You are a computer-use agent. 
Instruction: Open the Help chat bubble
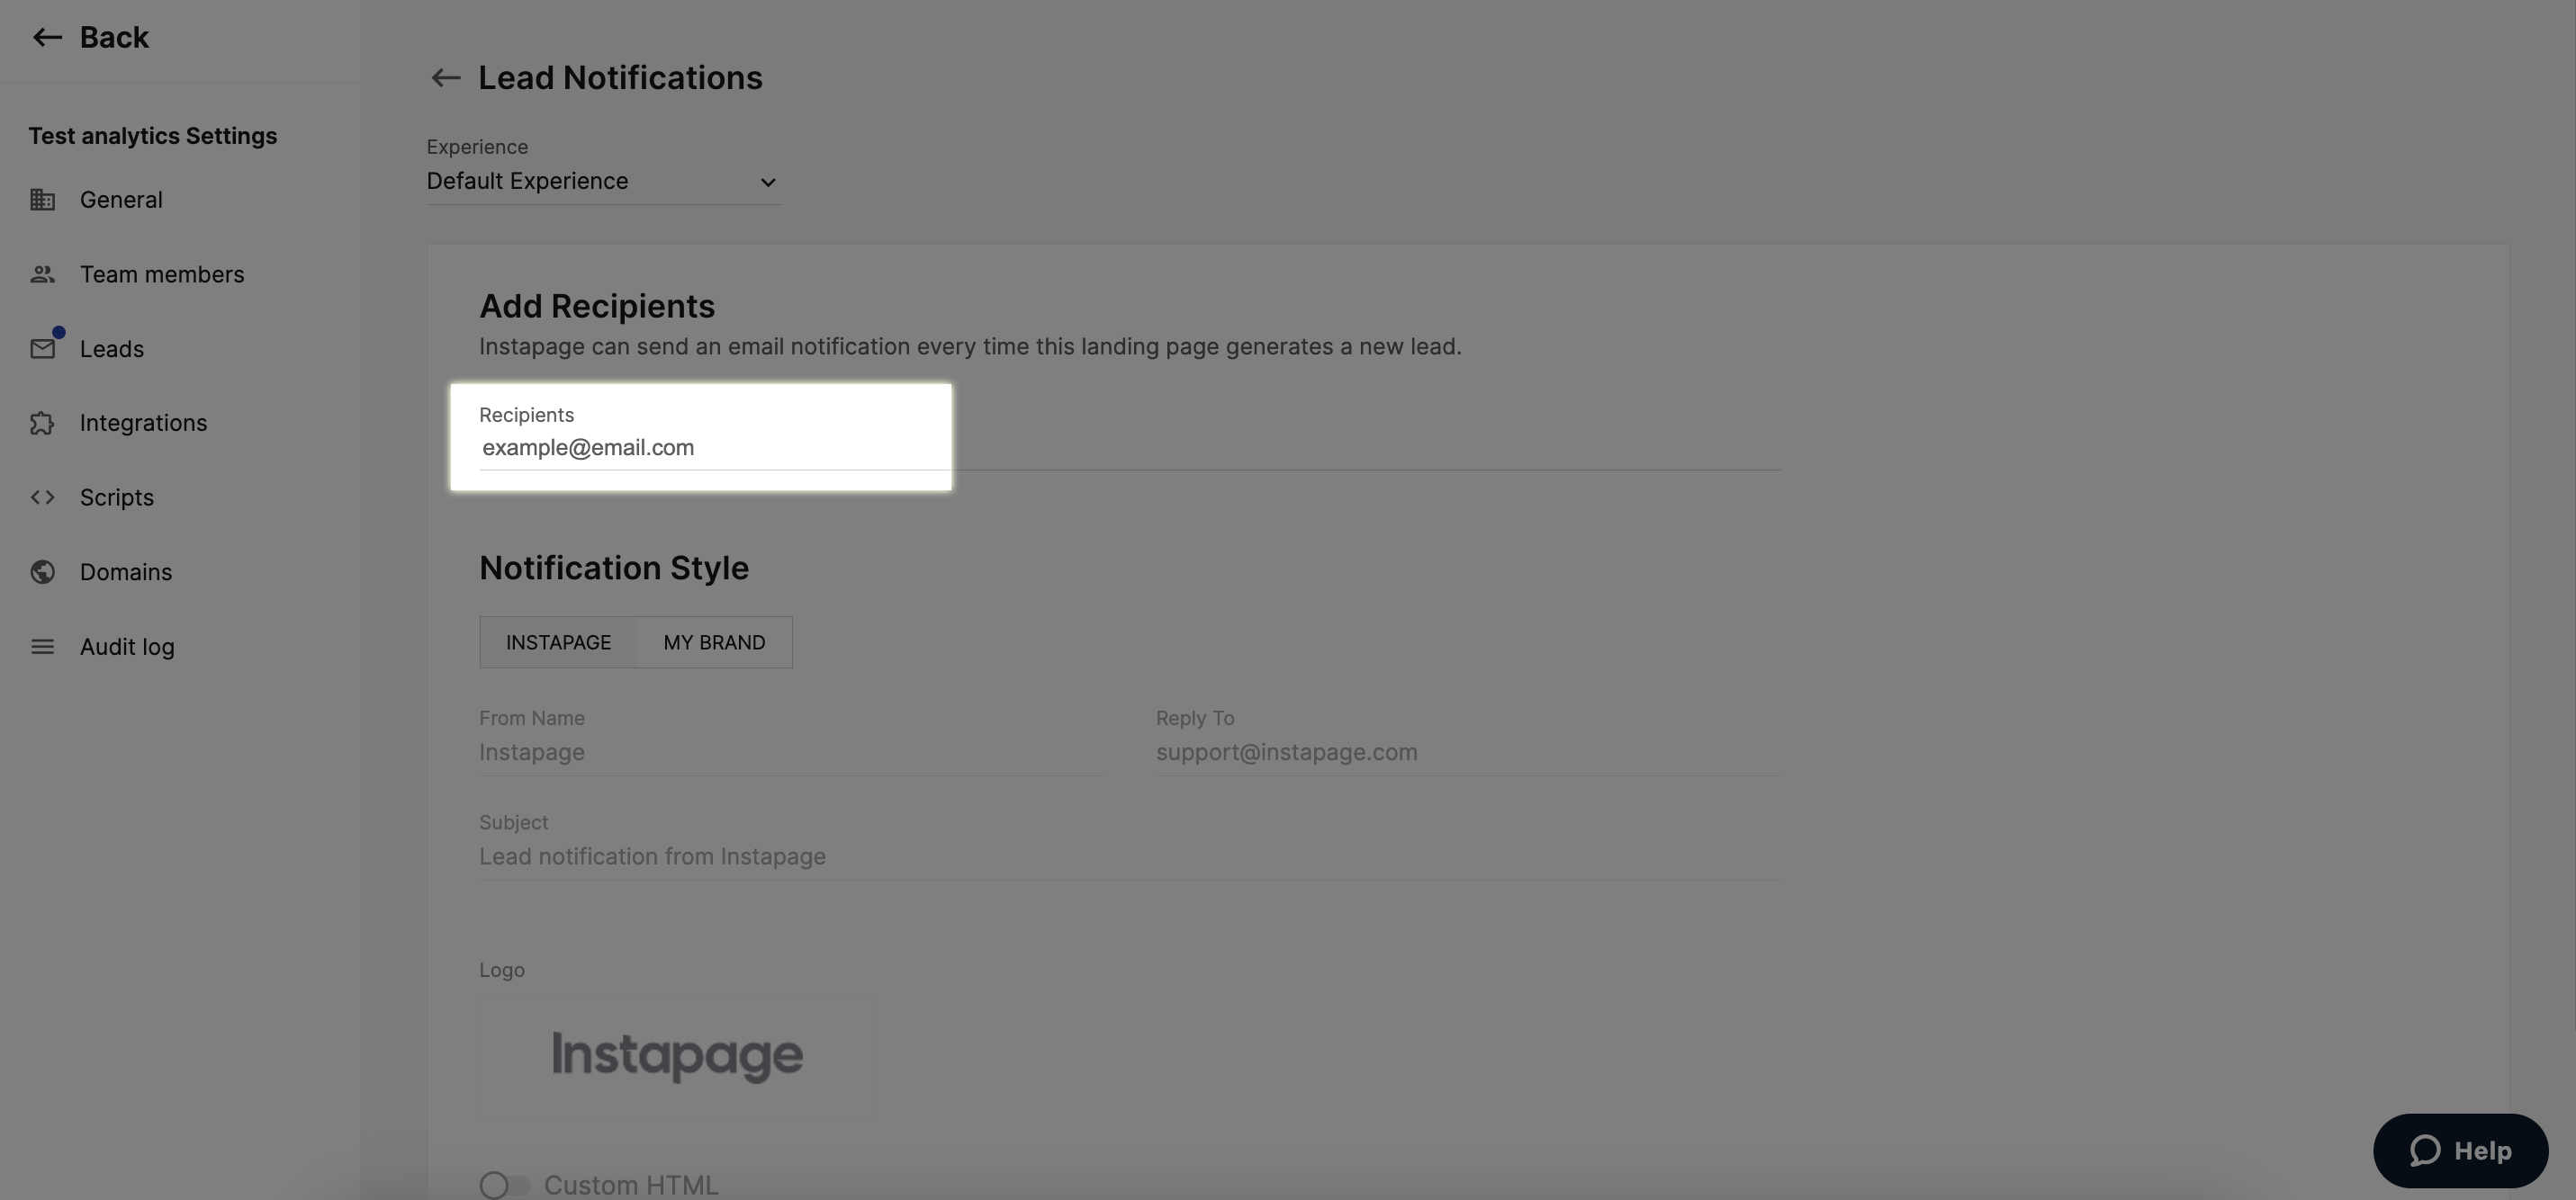[2460, 1151]
